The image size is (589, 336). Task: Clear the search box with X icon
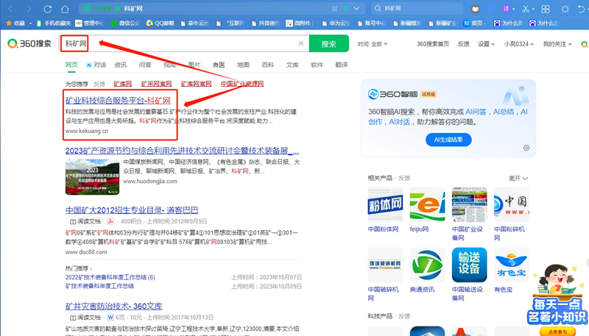[301, 44]
